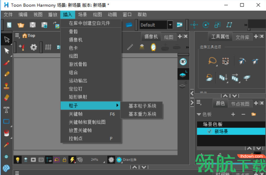Collapse the 色板 disclosure triangle
Screen dimensions: 266x175
point(199,114)
